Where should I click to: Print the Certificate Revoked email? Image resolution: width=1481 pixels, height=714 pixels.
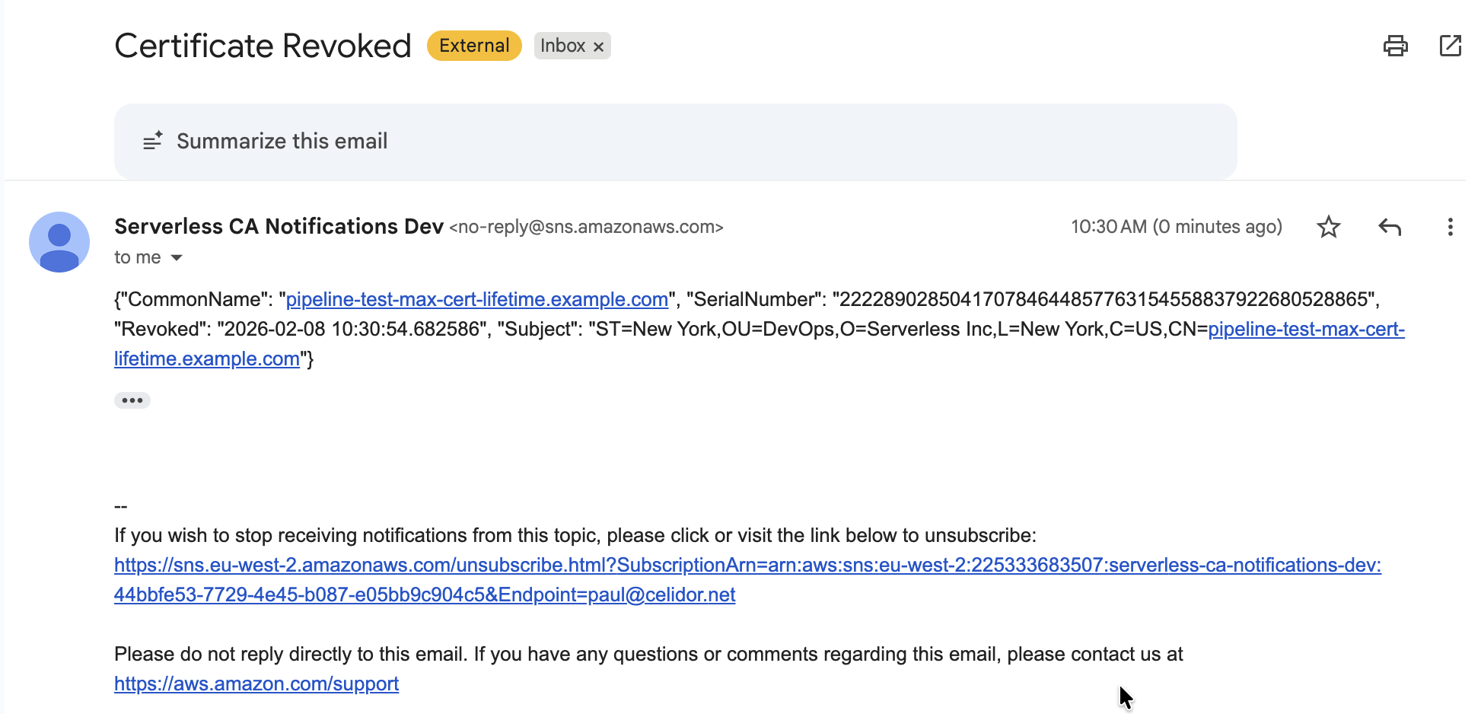[1395, 46]
